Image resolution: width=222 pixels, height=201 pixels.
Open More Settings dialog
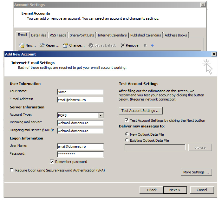196,172
